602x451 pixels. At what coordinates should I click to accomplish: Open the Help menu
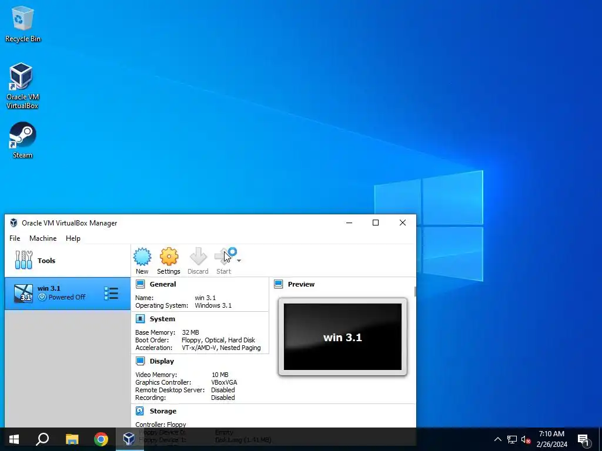73,238
